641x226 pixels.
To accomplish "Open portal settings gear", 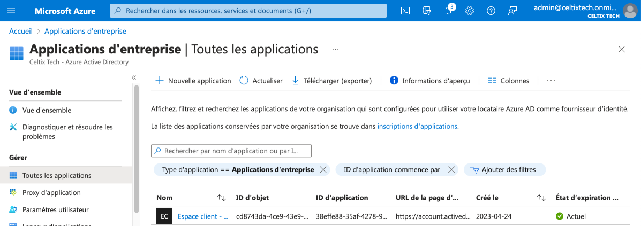I will pyautogui.click(x=469, y=11).
